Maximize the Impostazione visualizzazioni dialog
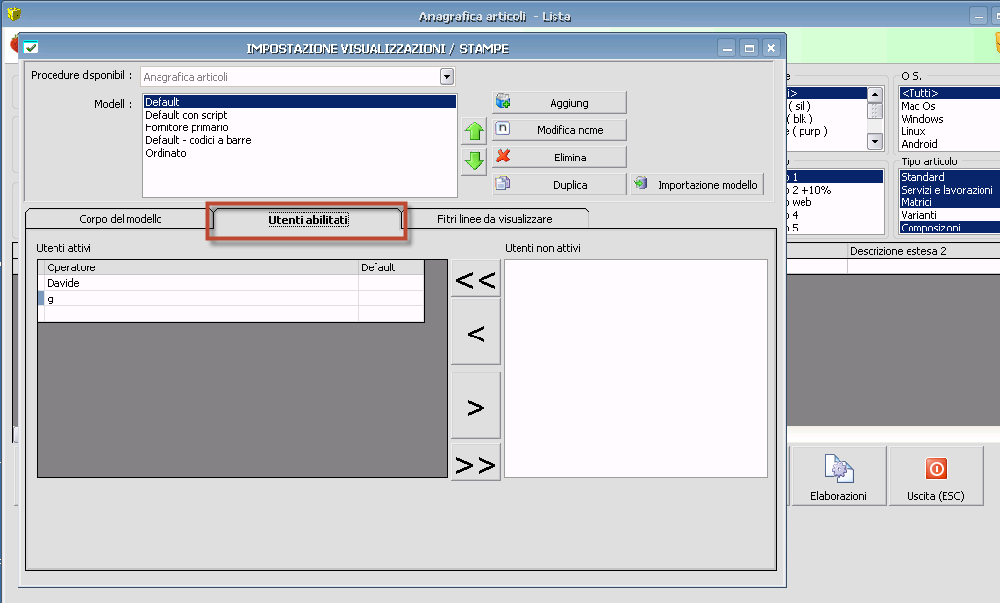Screen dimensions: 1000x603 point(749,48)
